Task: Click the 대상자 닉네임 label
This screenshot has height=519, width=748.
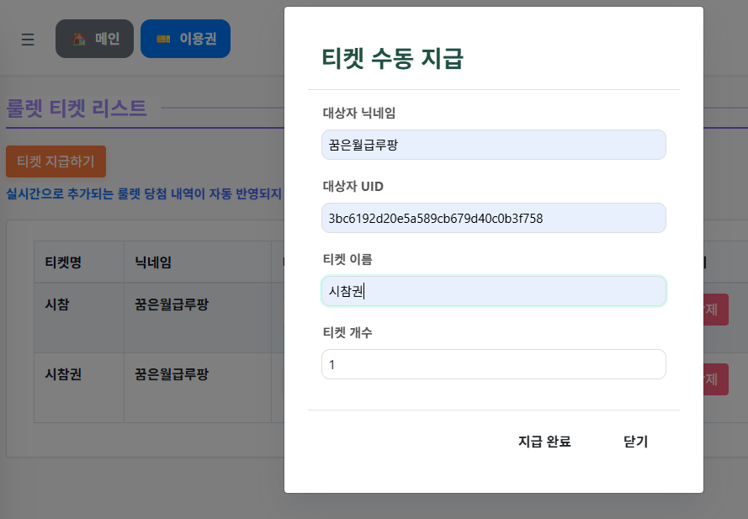Action: (x=359, y=113)
